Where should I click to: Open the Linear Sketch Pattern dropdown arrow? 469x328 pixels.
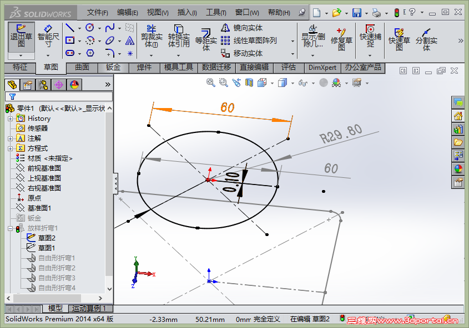(293, 41)
